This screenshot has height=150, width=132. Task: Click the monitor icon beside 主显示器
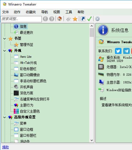101,82
